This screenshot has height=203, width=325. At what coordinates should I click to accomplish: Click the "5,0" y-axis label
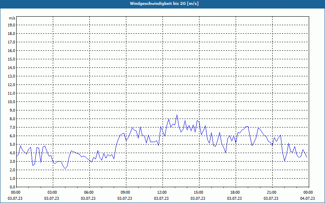pyautogui.click(x=13, y=145)
